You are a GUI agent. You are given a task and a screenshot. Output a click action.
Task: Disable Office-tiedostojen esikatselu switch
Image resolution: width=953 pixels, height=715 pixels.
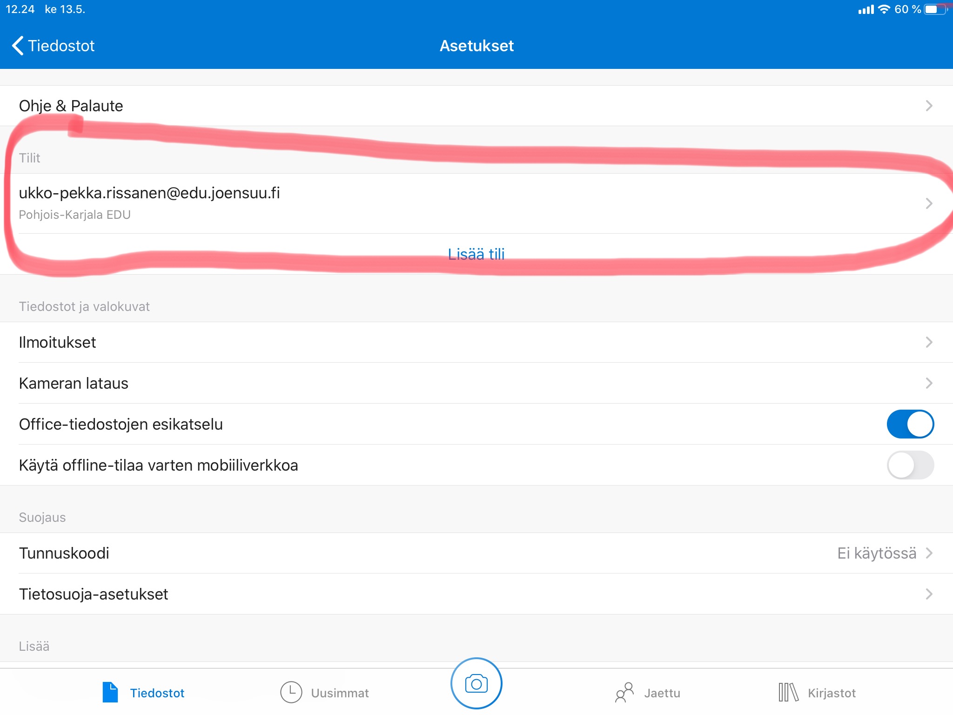[910, 424]
